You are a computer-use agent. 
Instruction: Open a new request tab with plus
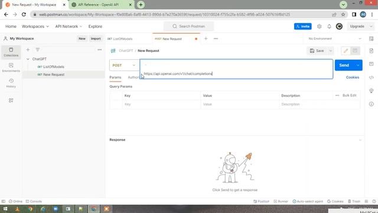206,38
